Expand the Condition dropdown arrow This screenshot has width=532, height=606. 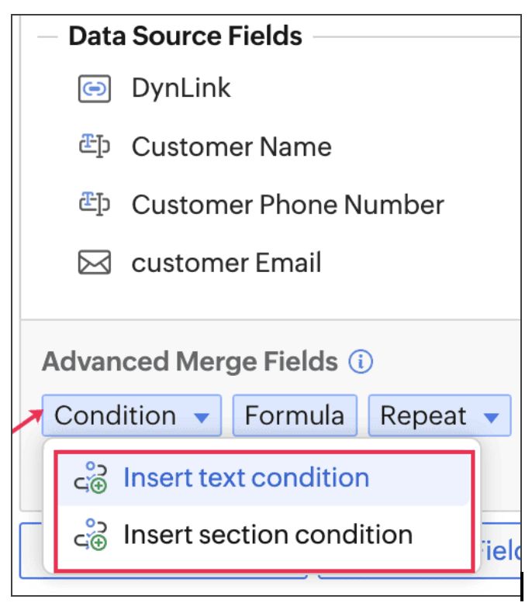point(202,418)
